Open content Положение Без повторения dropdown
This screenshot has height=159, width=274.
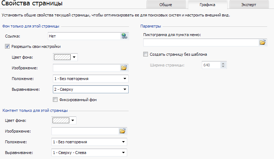pyautogui.click(x=89, y=142)
